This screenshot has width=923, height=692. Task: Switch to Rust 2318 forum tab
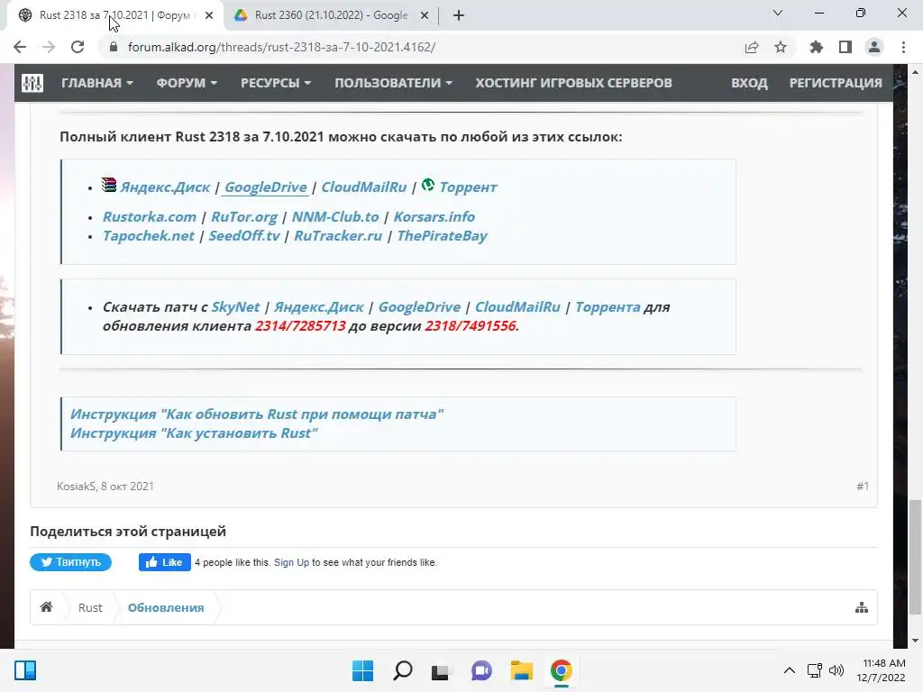(x=114, y=15)
